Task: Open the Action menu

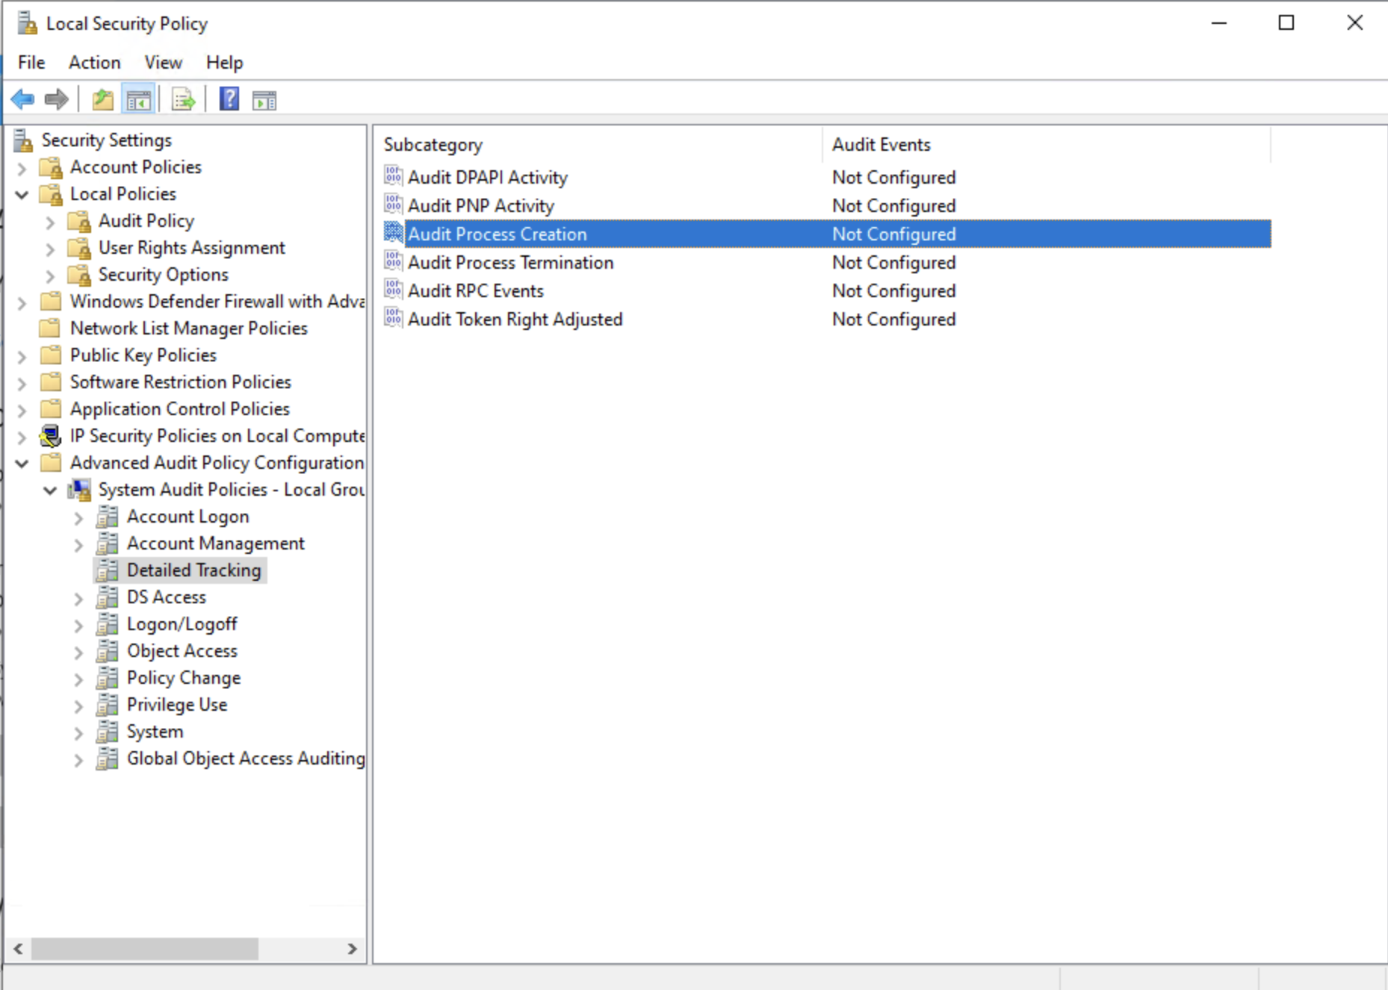Action: pyautogui.click(x=94, y=62)
